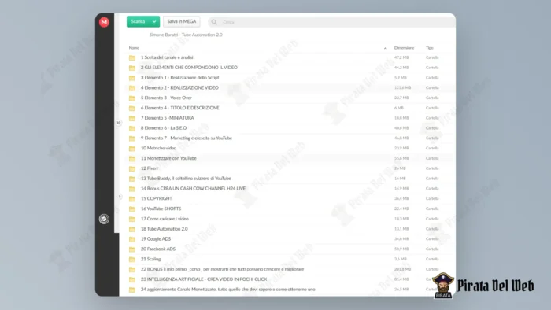Viewport: 551px width, 310px height.
Task: Sort by the Dimensione column header
Action: point(404,48)
